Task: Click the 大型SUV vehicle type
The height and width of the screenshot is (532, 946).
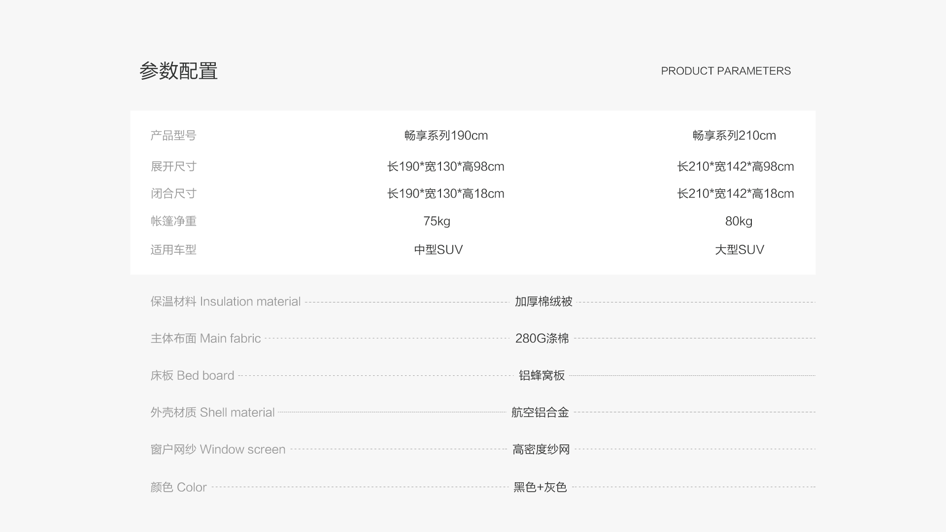Action: 739,250
